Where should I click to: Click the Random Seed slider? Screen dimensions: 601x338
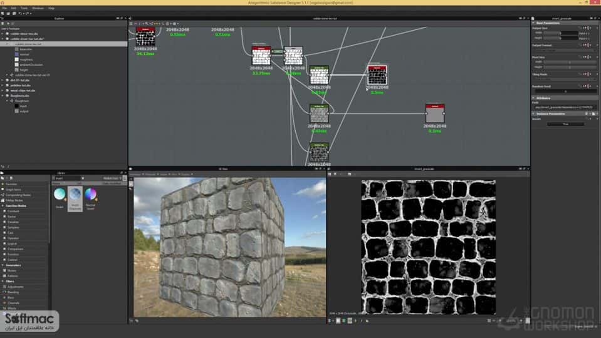tap(565, 91)
